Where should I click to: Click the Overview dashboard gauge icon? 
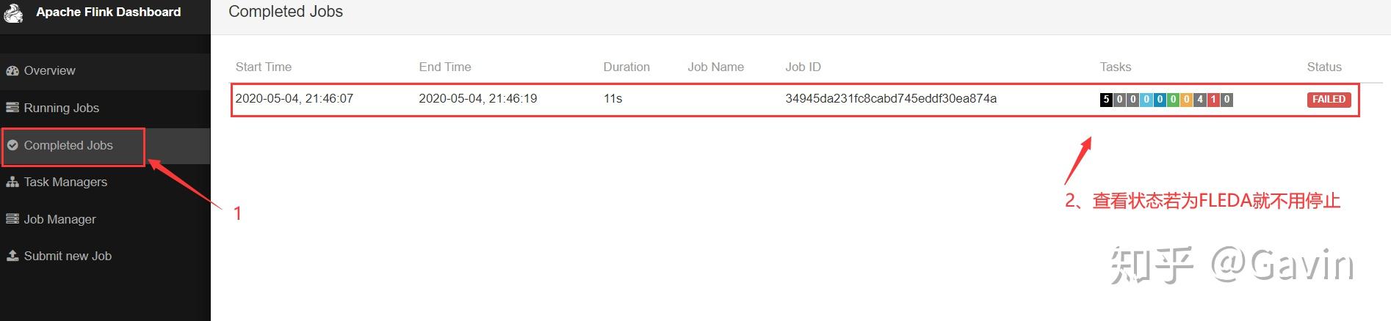pyautogui.click(x=12, y=71)
